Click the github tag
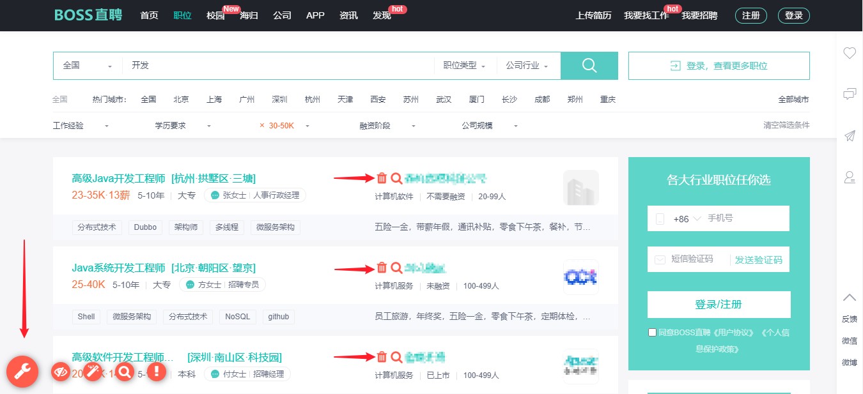 [x=279, y=316]
